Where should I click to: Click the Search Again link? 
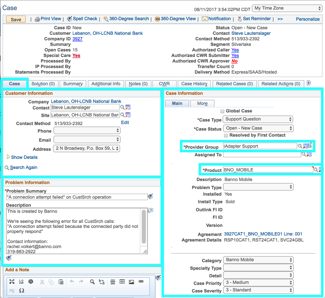23,167
